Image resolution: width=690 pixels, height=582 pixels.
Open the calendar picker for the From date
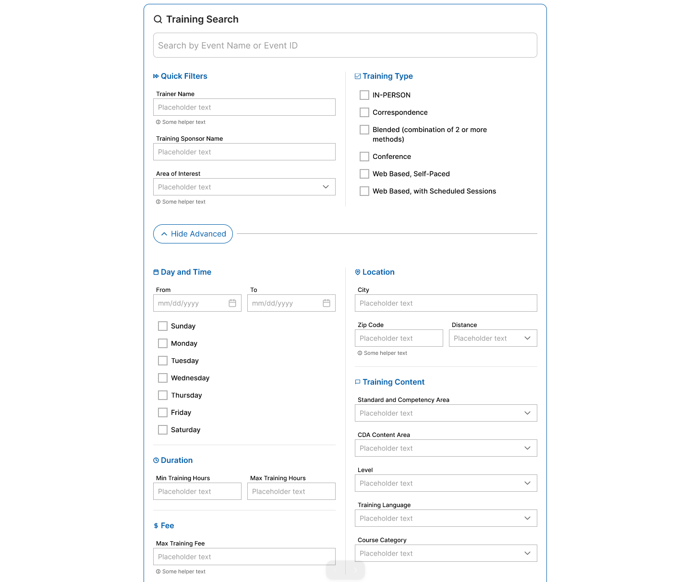232,303
